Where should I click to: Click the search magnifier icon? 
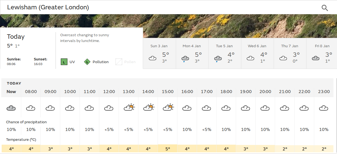pos(325,8)
